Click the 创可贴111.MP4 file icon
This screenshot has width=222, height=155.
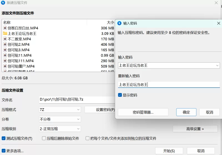coord(5,61)
